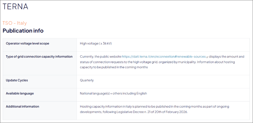Open the dati.terna.it econnextion link

point(164,57)
